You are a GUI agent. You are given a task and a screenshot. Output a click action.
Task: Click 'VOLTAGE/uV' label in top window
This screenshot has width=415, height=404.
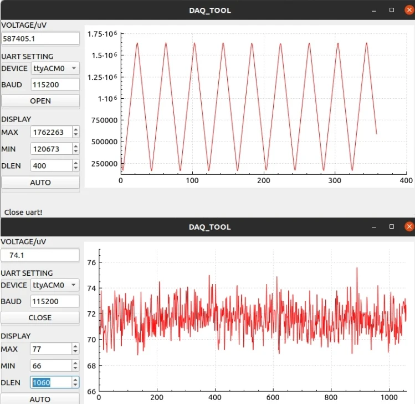(24, 25)
